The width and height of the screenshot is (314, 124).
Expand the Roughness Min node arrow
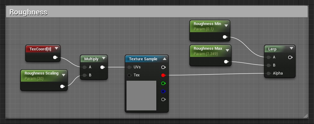click(226, 25)
